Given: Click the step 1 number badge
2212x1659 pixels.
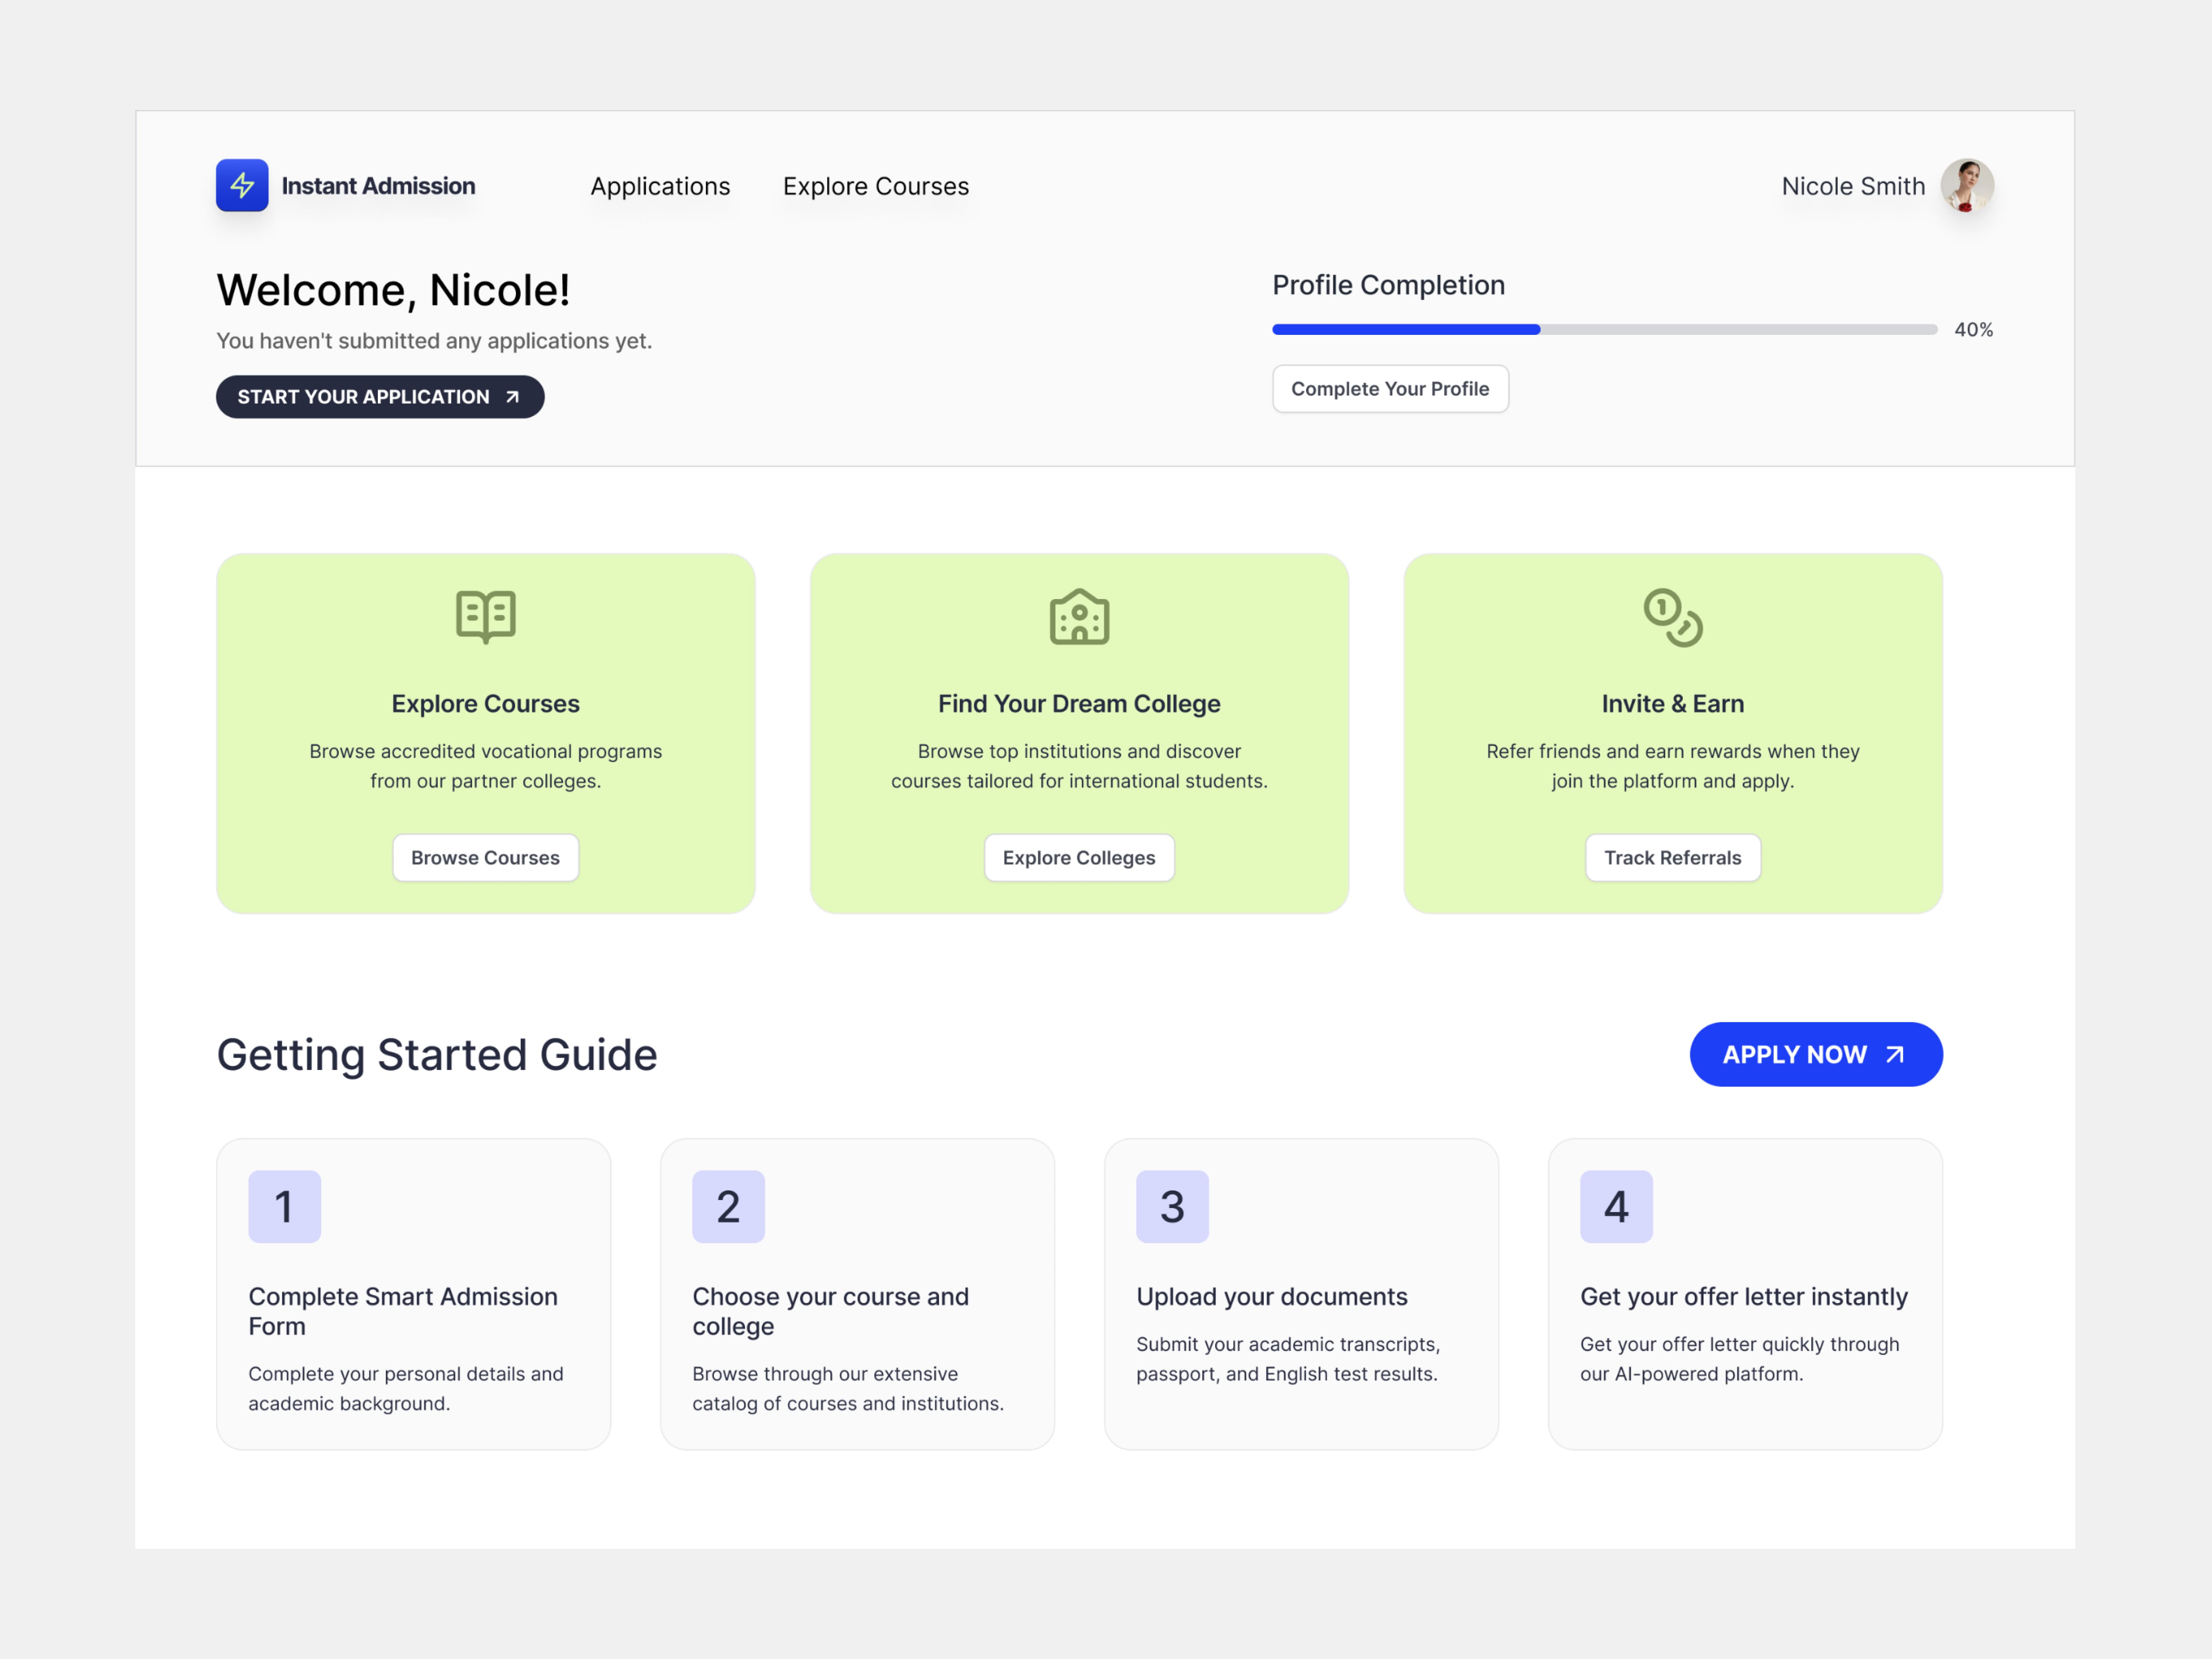Looking at the screenshot, I should (x=284, y=1206).
